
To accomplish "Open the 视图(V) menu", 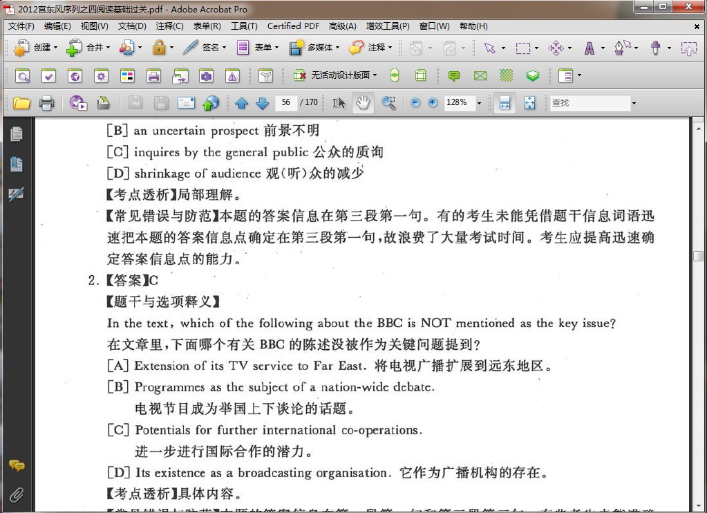I will tap(94, 26).
